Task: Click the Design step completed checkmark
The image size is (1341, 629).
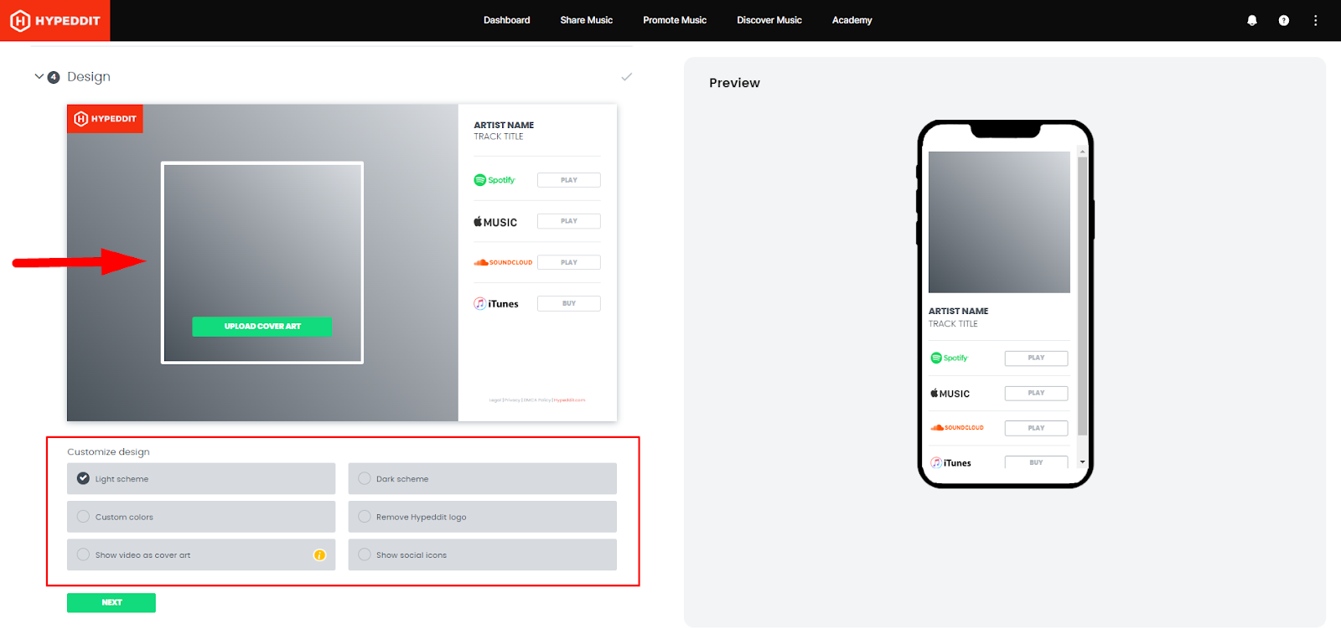Action: pyautogui.click(x=626, y=77)
